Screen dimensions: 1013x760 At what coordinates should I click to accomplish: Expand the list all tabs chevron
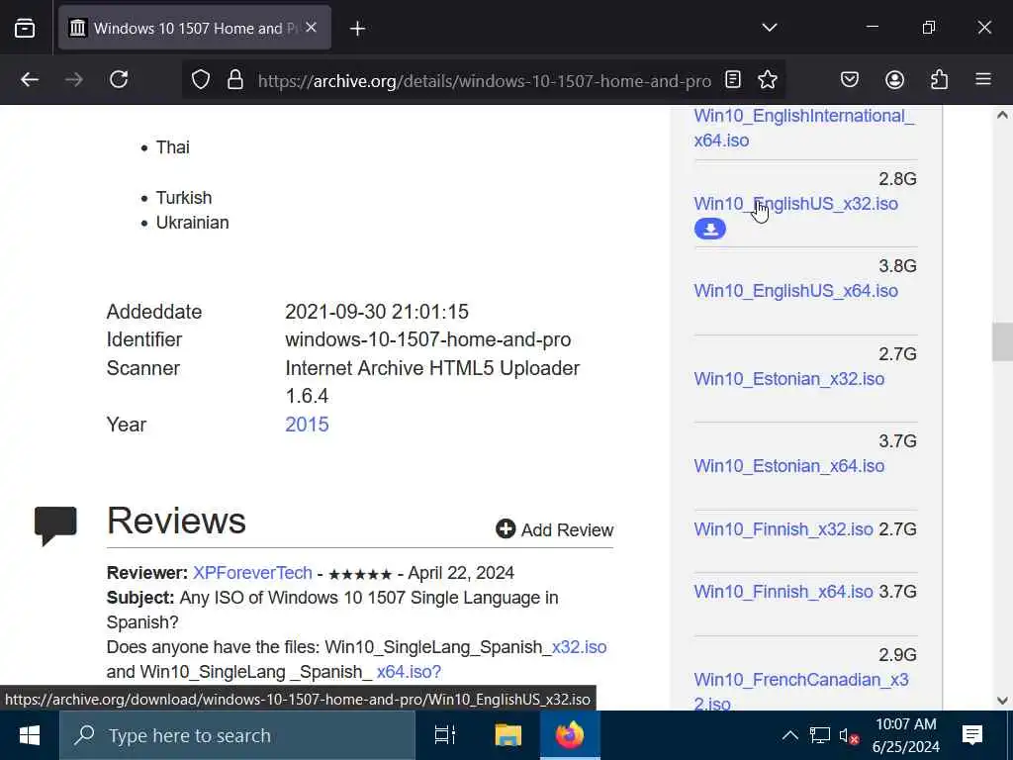click(x=769, y=27)
